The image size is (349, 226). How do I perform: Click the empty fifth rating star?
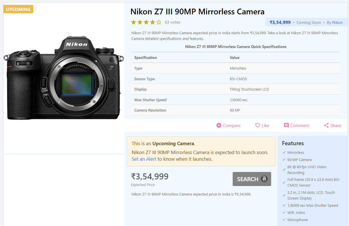click(159, 22)
